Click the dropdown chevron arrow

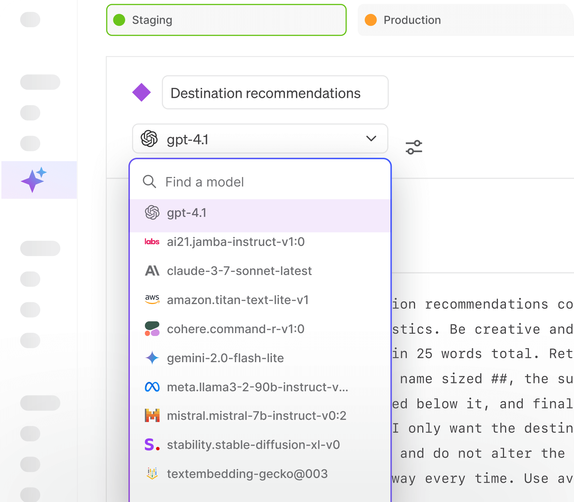click(371, 138)
